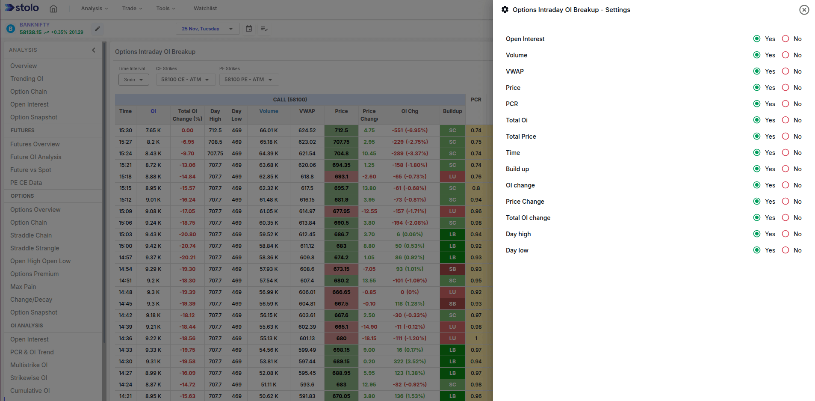The height and width of the screenshot is (401, 815).
Task: Sort by the Volume column header
Action: 269,111
